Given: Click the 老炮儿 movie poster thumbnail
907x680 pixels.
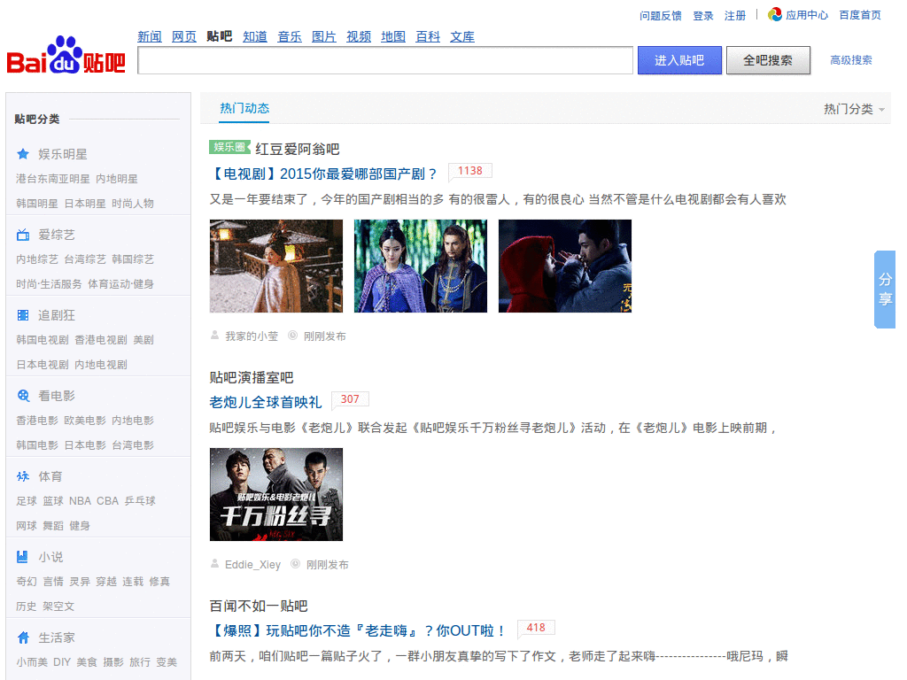Looking at the screenshot, I should 275,494.
